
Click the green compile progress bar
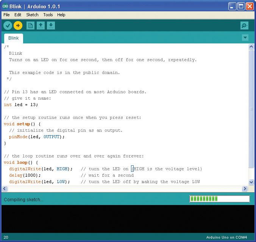pyautogui.click(x=220, y=199)
